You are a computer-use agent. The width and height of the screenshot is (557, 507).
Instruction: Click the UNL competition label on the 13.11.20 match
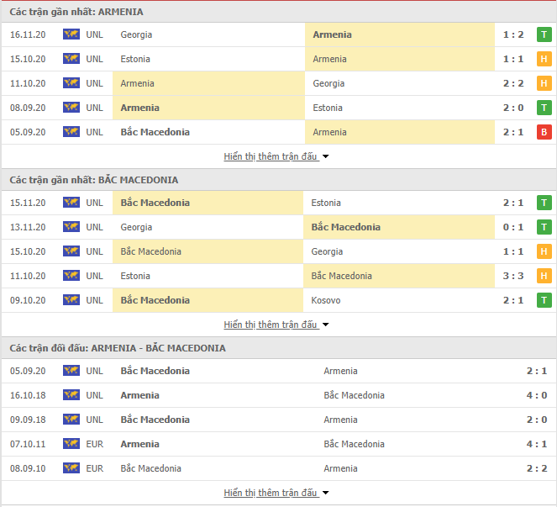[x=94, y=227]
